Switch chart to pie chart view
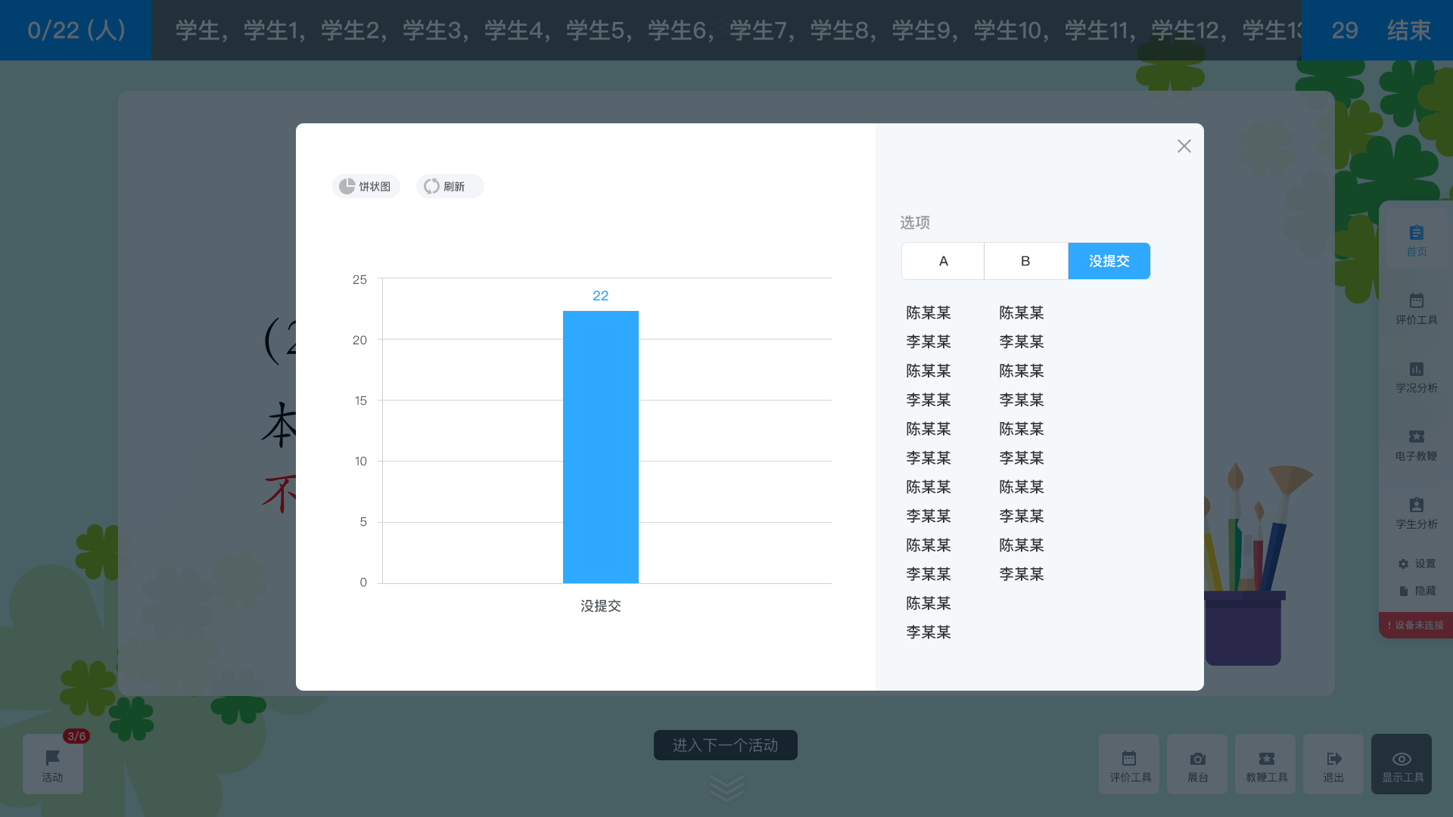Image resolution: width=1453 pixels, height=817 pixels. point(366,186)
